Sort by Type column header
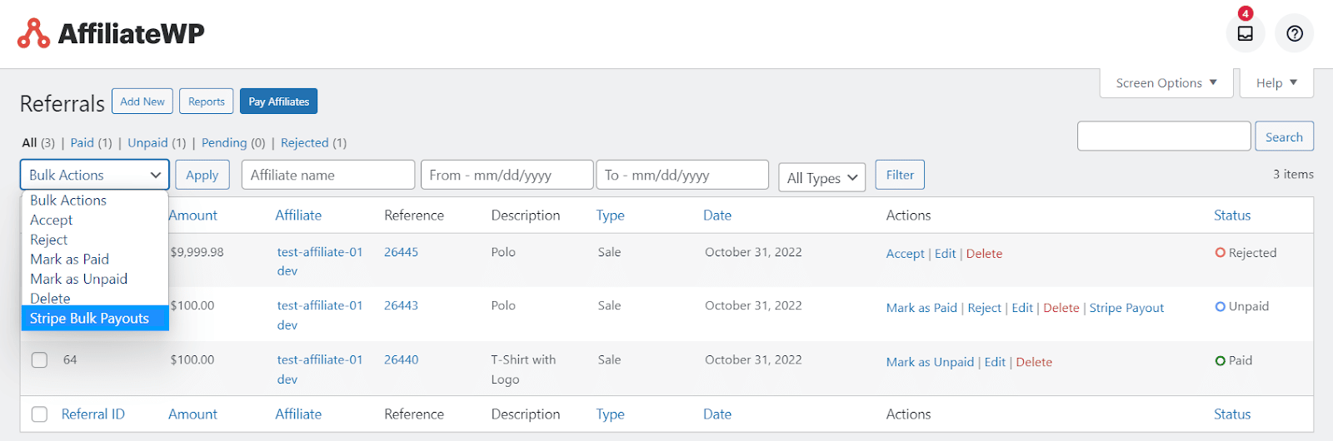Screen dimensions: 1333x441 (610, 216)
